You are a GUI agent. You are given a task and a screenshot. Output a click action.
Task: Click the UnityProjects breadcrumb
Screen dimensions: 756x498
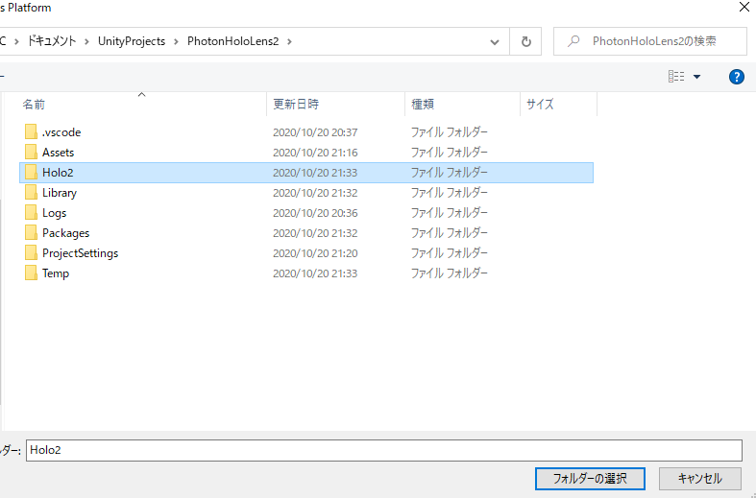click(132, 41)
